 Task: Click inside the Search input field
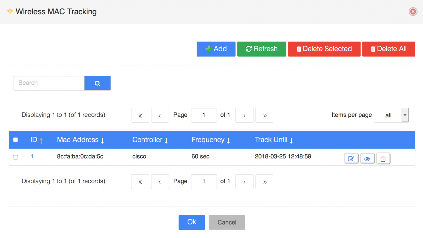tap(48, 83)
